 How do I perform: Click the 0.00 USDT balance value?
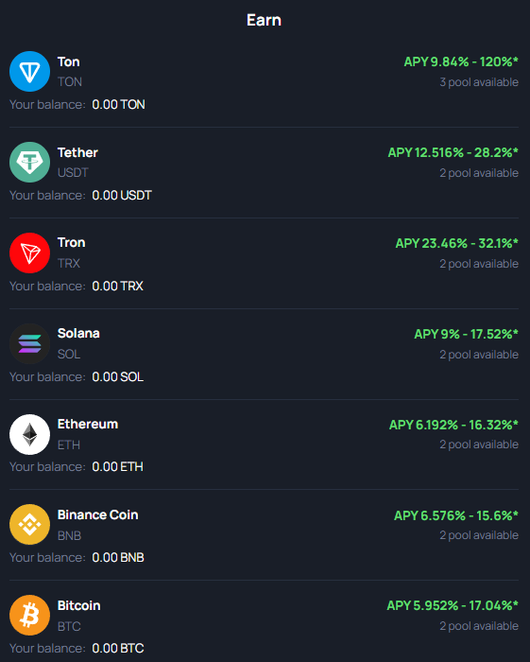(122, 195)
